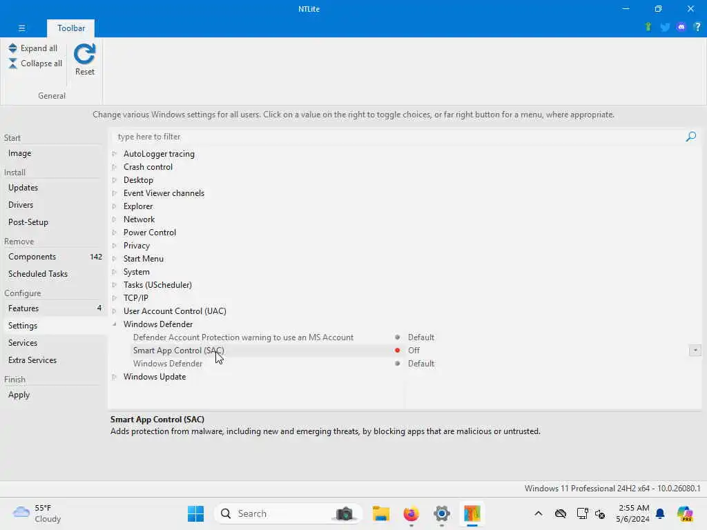This screenshot has height=530, width=707.
Task: Expand the Privacy node
Action: pos(115,245)
